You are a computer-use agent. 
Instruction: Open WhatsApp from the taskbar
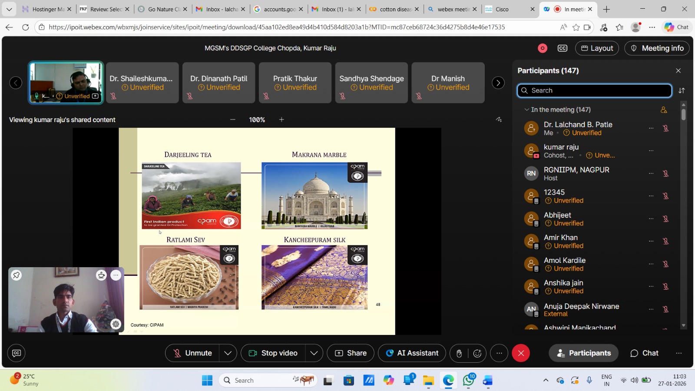468,381
